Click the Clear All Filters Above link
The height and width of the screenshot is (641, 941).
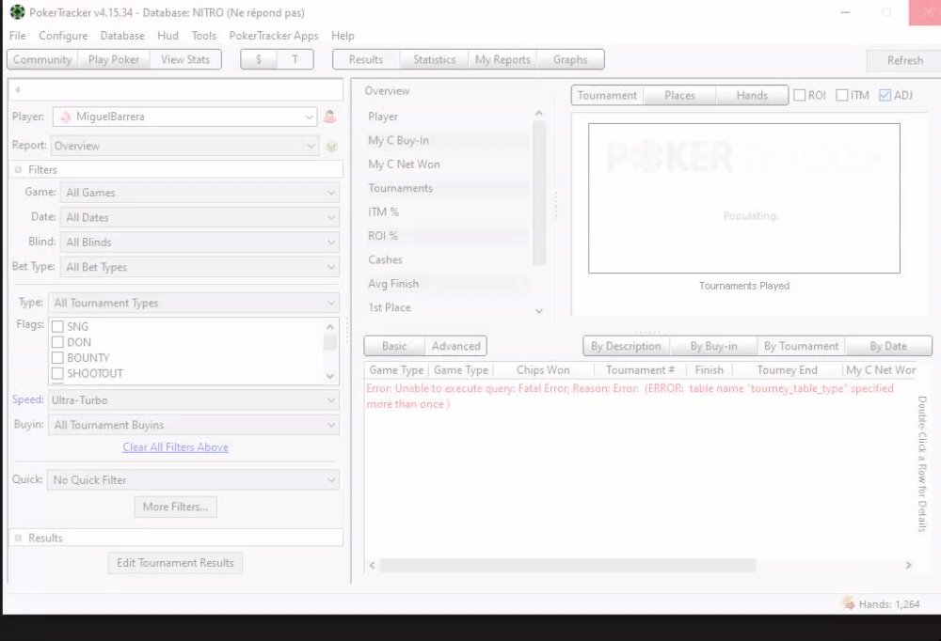[175, 447]
